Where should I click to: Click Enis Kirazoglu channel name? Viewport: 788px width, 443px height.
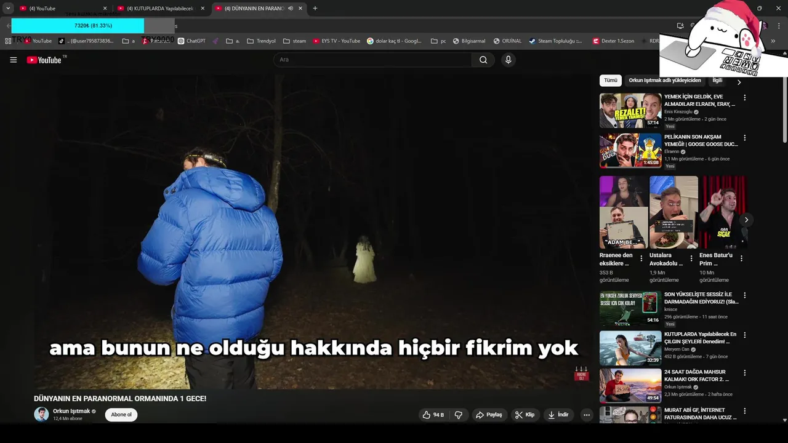(x=678, y=112)
